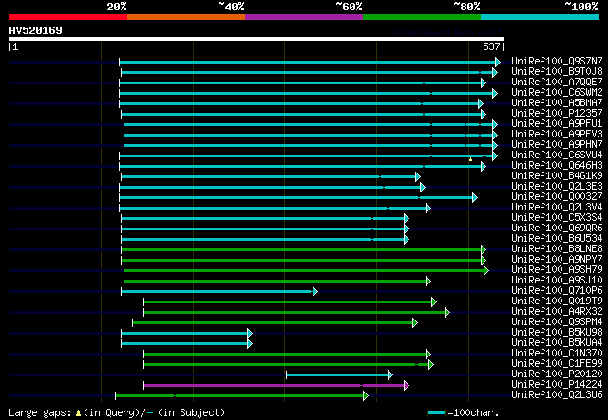The height and width of the screenshot is (420, 608).
Task: Open hit UniRef100_Q2L3V4
Action: (557, 207)
